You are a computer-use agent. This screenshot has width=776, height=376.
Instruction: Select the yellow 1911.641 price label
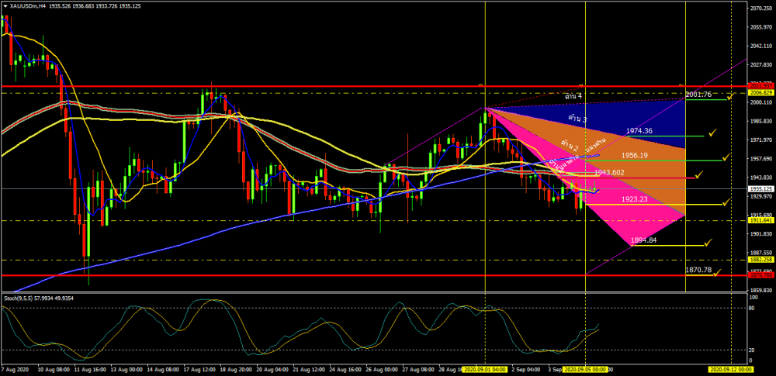point(760,220)
